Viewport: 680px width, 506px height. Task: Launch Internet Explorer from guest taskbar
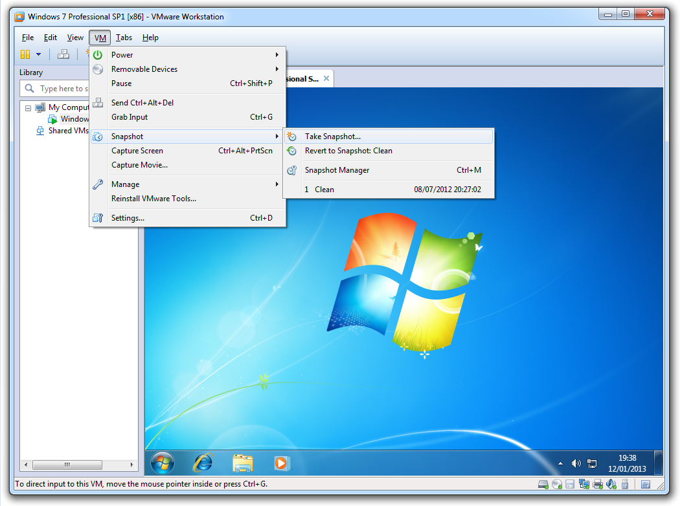[203, 463]
